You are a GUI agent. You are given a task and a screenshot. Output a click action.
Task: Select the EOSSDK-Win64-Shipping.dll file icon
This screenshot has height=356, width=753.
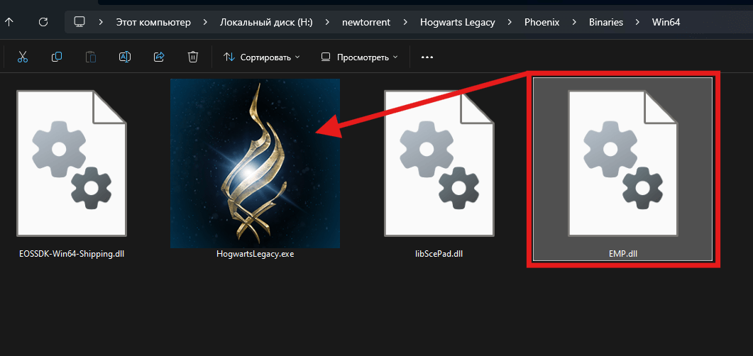(x=72, y=164)
